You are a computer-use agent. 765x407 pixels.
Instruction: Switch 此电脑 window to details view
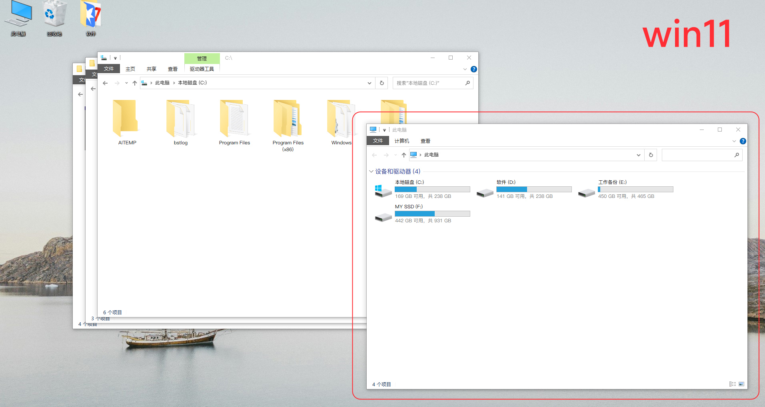pos(733,384)
